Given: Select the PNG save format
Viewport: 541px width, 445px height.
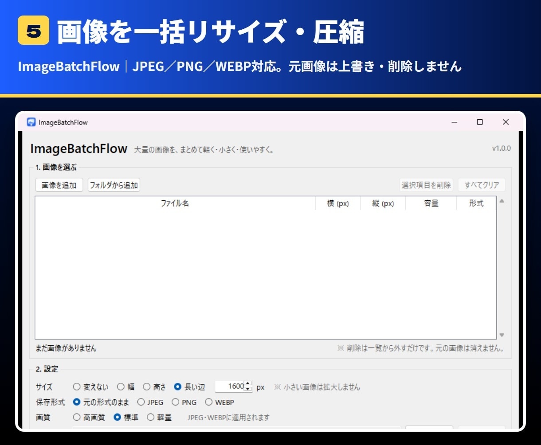Looking at the screenshot, I should [184, 402].
